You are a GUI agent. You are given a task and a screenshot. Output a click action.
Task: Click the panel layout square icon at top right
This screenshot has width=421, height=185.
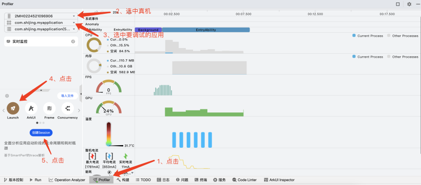398,4
